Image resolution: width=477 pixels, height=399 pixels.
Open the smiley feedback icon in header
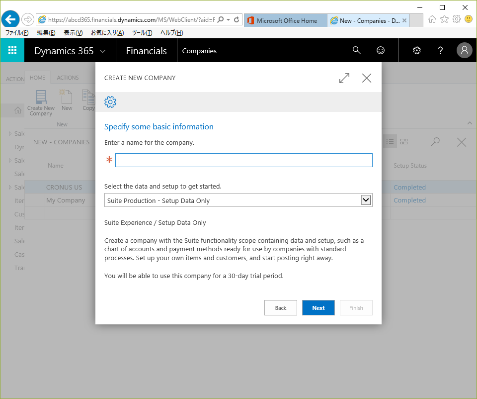coord(381,50)
